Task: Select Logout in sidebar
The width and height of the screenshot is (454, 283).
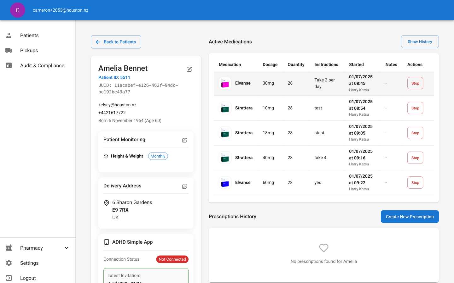Action: pos(38,278)
